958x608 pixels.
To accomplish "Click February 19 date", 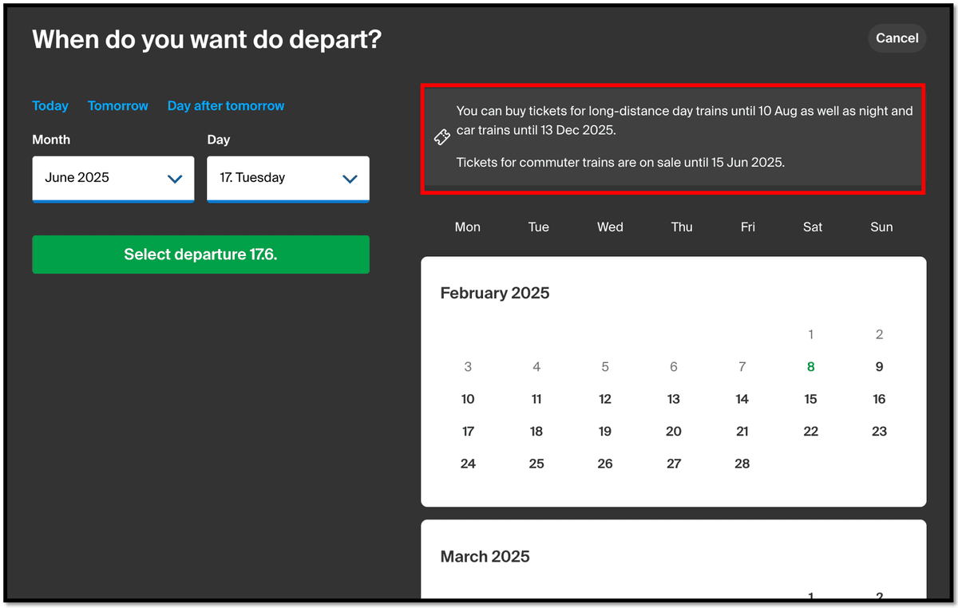I will [605, 431].
